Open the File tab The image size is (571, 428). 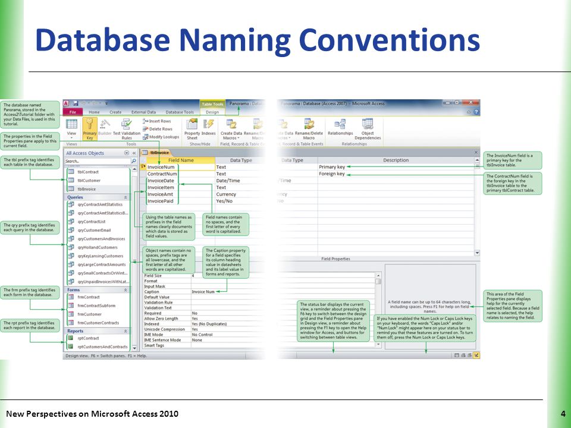tap(73, 112)
